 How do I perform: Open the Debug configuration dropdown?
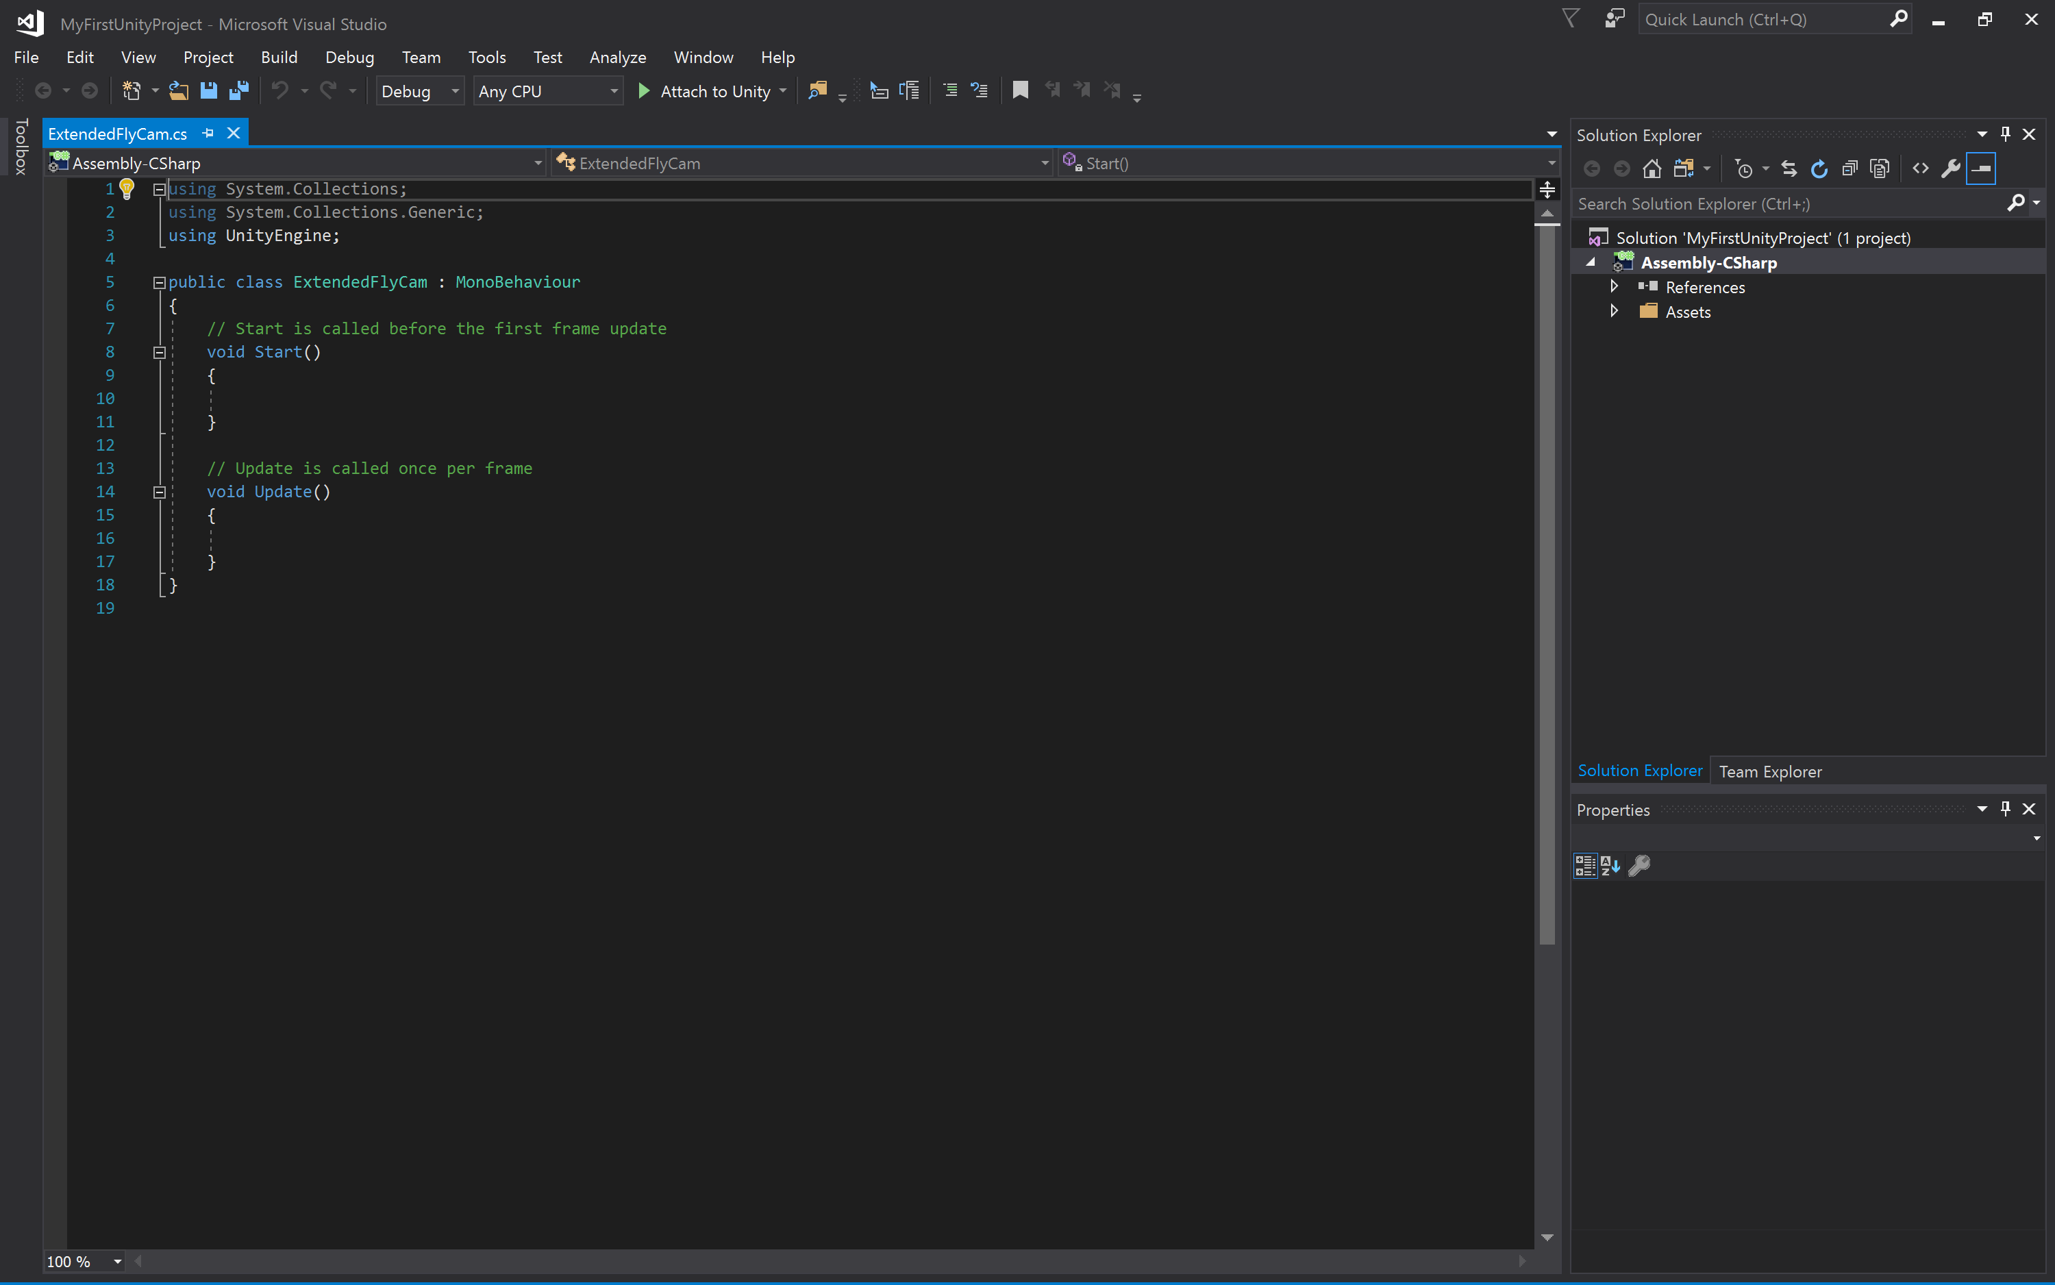[x=420, y=92]
